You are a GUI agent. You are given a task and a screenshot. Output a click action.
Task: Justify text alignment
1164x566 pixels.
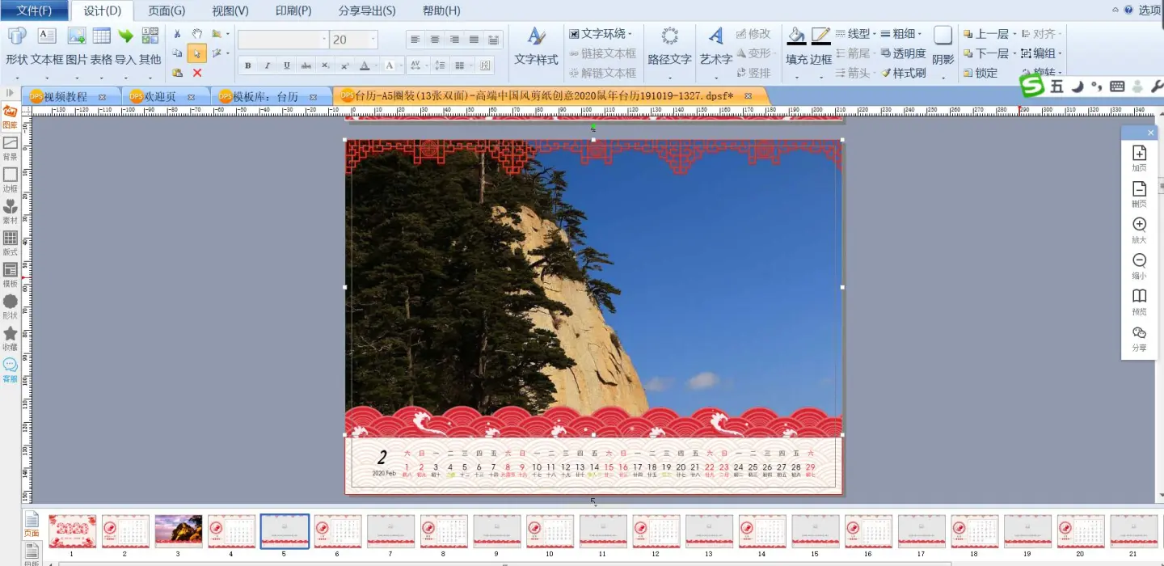(x=474, y=40)
